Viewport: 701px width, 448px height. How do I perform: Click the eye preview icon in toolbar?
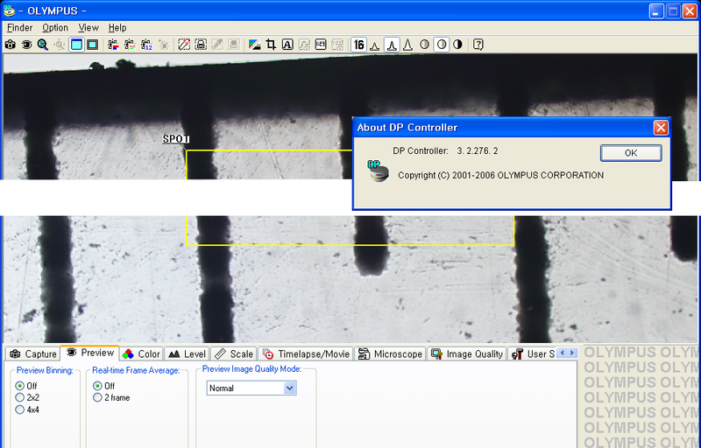(x=27, y=45)
